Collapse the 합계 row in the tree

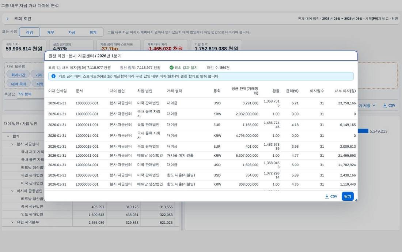tap(8, 136)
